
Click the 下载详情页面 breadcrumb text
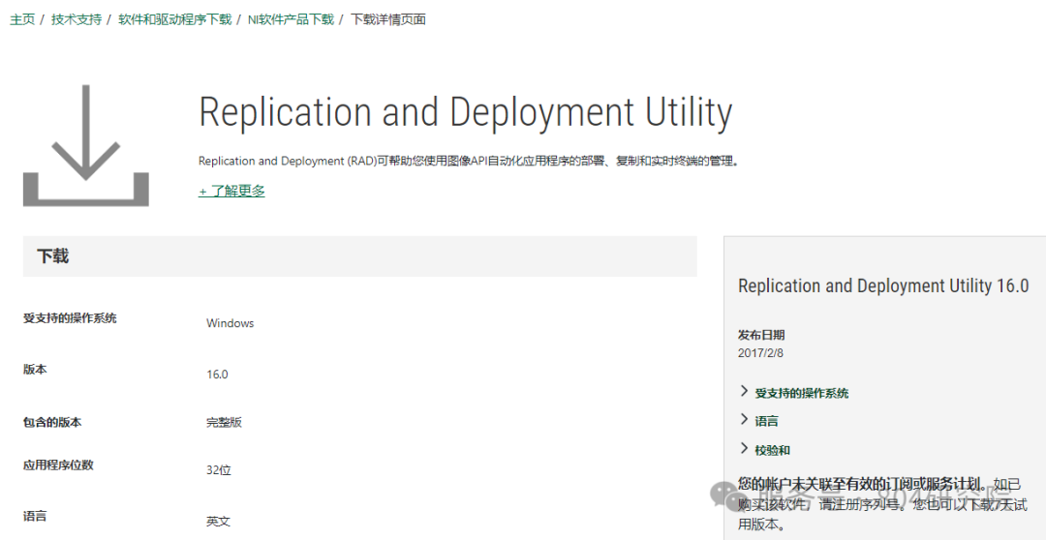pos(388,19)
